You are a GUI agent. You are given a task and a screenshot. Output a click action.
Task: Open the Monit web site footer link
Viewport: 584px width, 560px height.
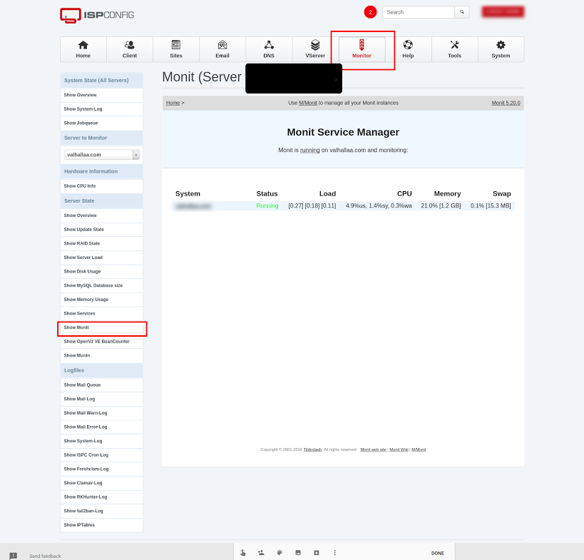(x=373, y=449)
